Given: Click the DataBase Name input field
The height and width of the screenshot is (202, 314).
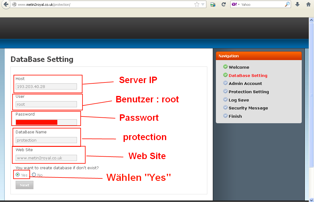Looking at the screenshot, I should [x=46, y=140].
